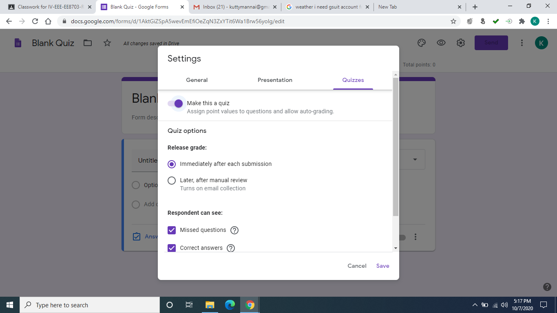Open Task View on the taskbar

pyautogui.click(x=189, y=305)
